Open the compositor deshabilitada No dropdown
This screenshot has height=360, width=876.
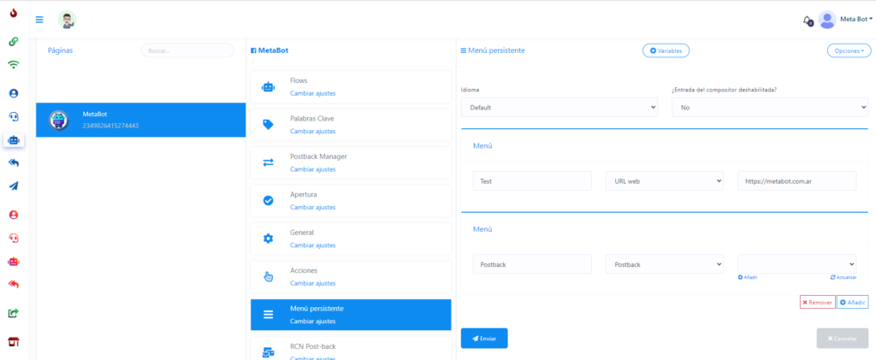(x=770, y=107)
